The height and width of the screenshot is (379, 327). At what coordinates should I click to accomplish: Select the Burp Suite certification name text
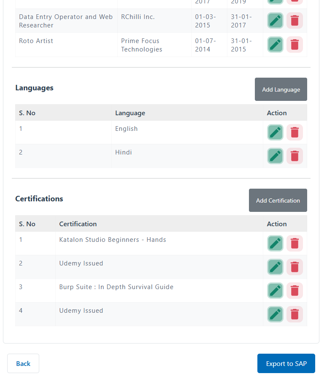pyautogui.click(x=116, y=287)
